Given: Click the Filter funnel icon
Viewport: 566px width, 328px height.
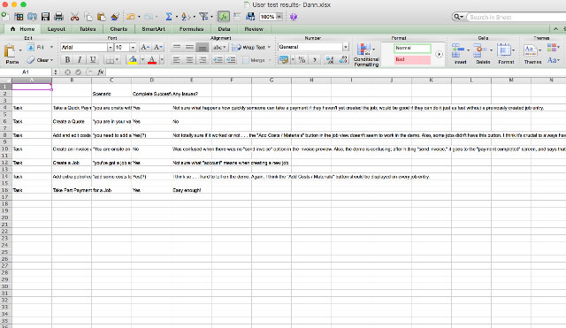Looking at the screenshot, I should 203,17.
